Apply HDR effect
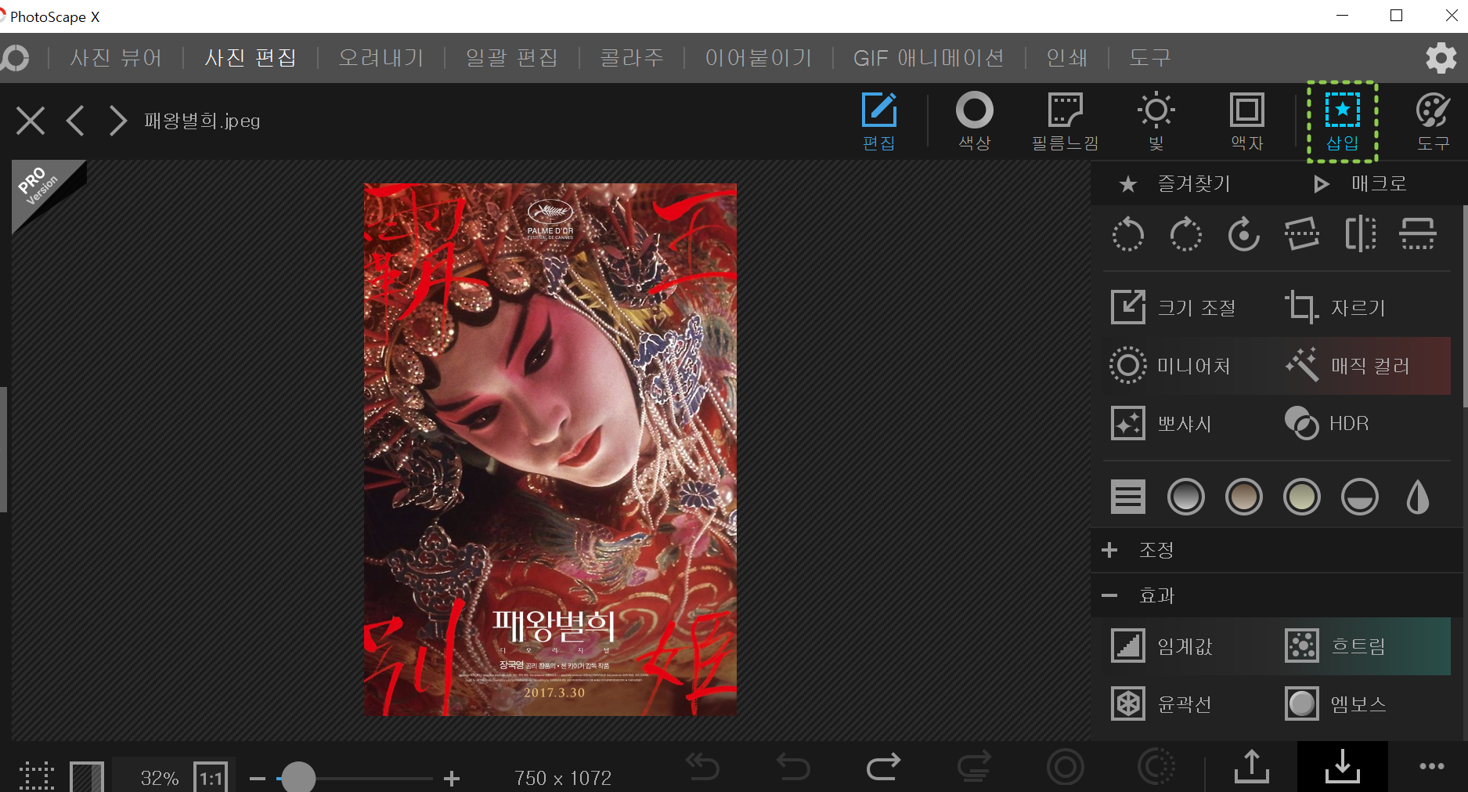Screen dimensions: 1468x792 (x=1327, y=423)
